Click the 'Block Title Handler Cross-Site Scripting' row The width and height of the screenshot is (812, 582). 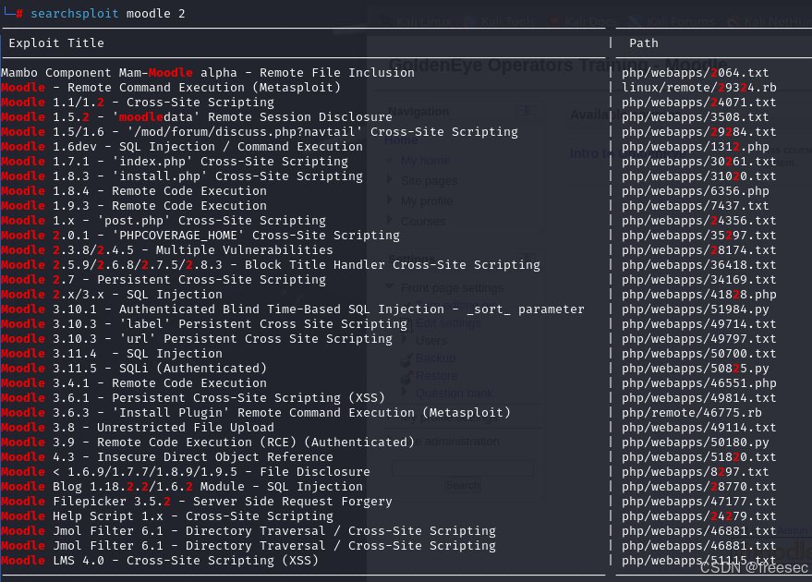(x=271, y=264)
